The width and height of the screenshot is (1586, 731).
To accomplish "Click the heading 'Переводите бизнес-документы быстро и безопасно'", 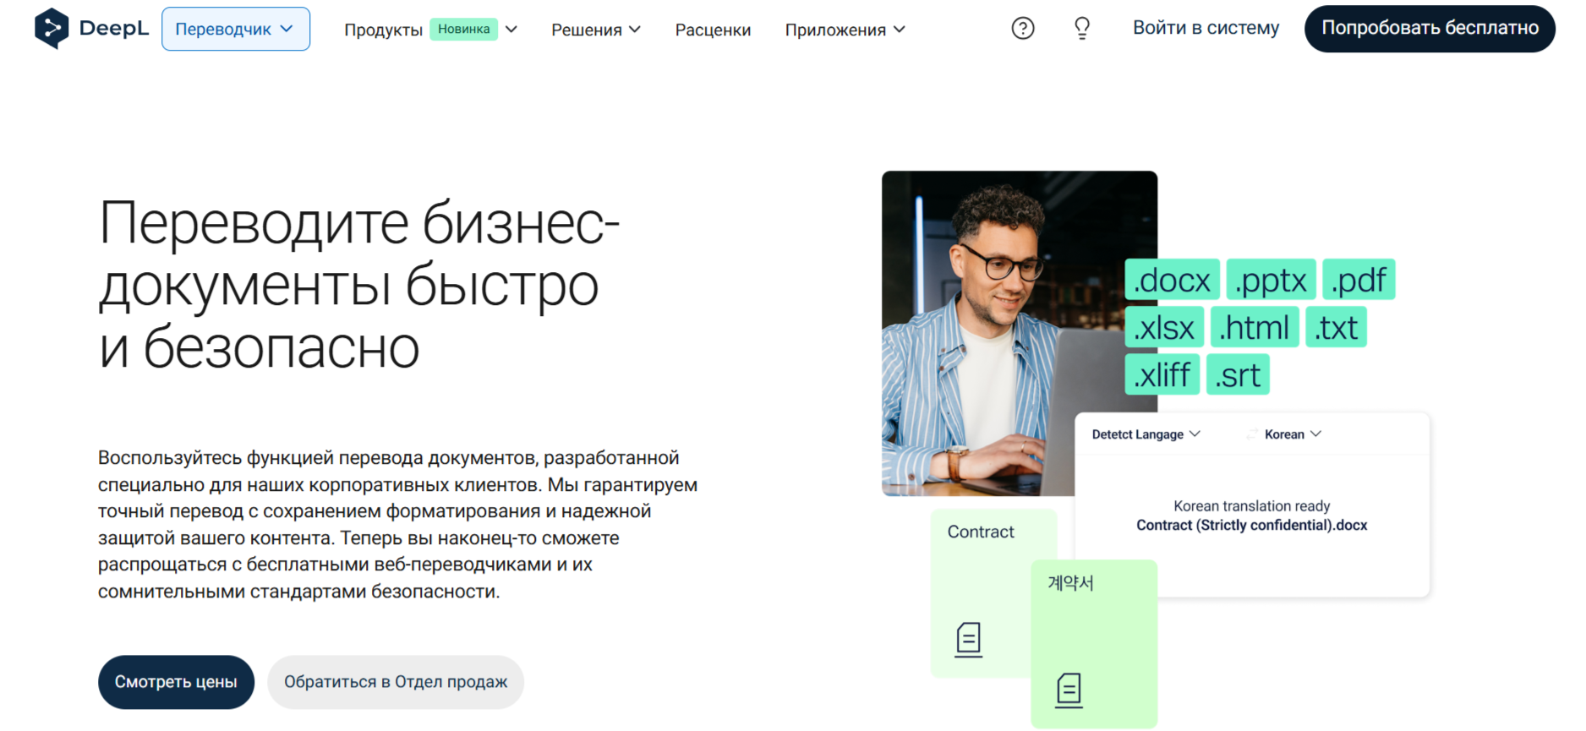I will [x=359, y=286].
